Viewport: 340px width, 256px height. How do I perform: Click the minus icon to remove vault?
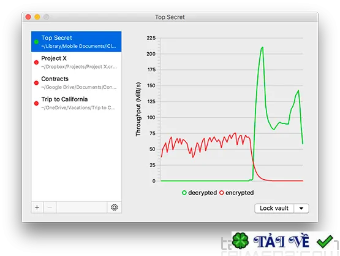50,208
